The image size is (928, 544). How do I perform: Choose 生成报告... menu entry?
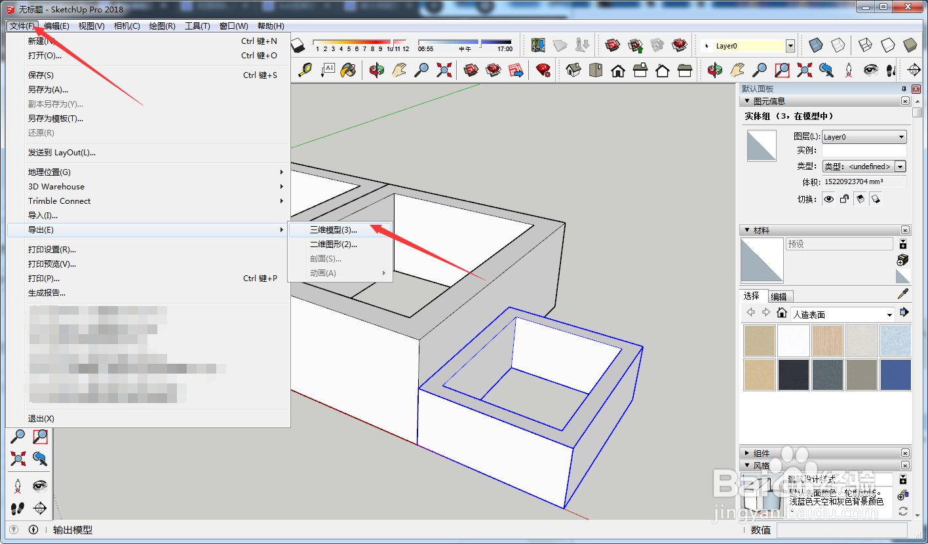coord(148,292)
